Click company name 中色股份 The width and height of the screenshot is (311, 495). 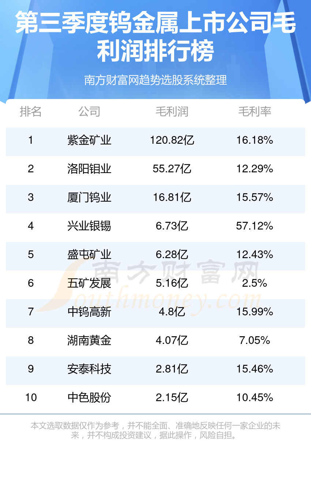89,397
